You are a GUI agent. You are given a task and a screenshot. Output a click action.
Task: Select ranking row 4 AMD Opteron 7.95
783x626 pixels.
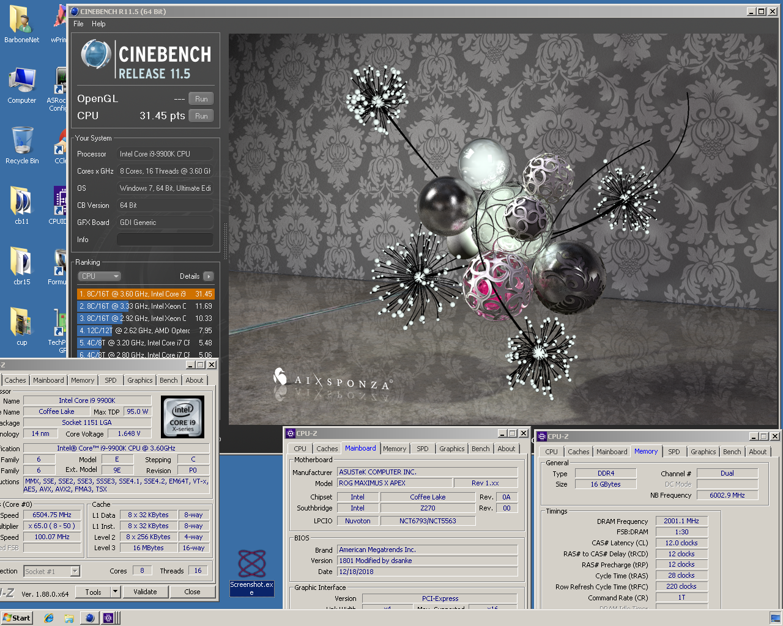(146, 331)
